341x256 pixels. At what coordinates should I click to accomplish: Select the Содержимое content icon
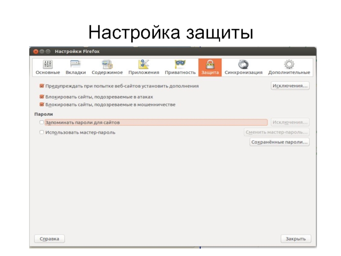107,64
